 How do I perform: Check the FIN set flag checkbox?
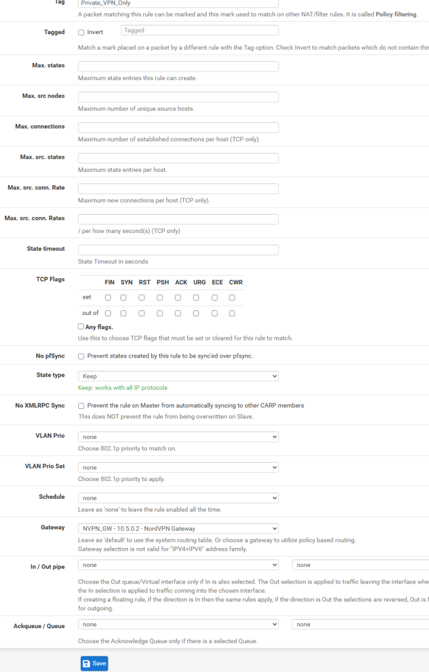(108, 297)
